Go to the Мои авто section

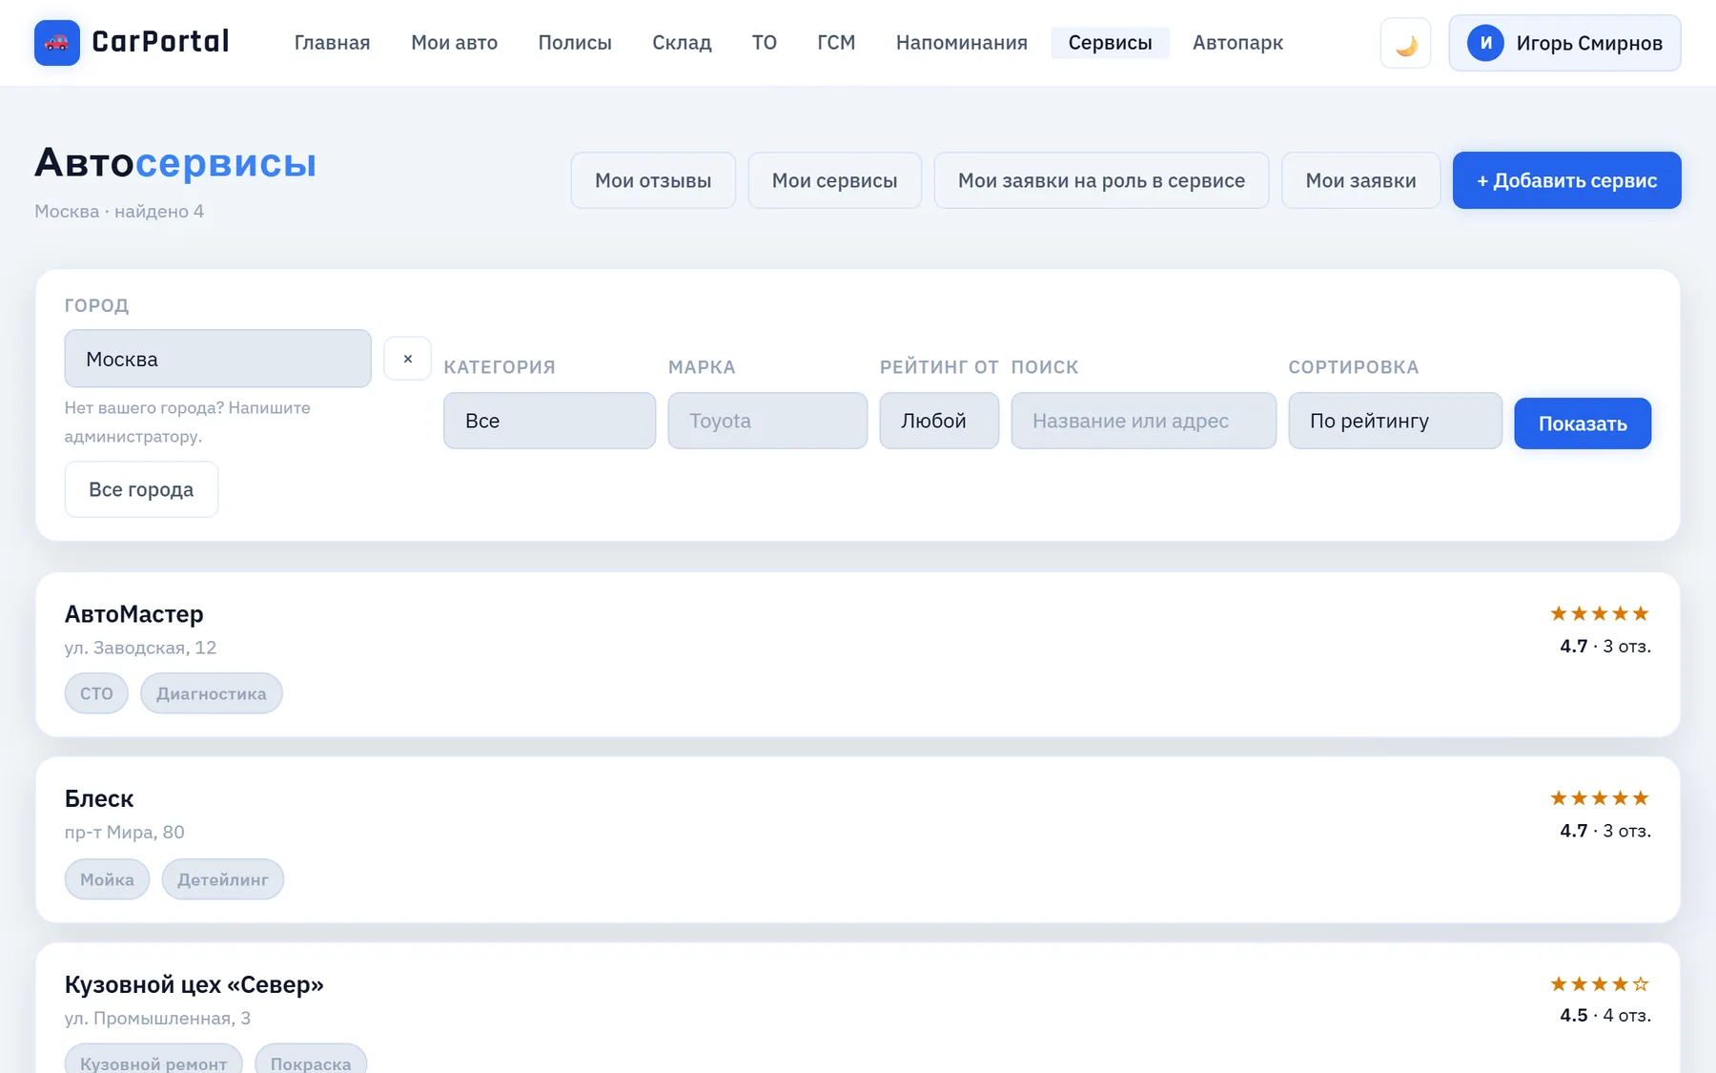point(454,43)
